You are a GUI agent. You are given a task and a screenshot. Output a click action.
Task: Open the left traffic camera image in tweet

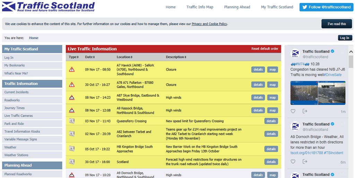tap(304, 93)
